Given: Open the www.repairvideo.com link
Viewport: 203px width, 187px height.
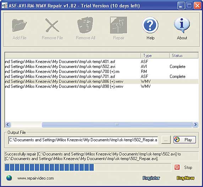Looking at the screenshot, I should pyautogui.click(x=35, y=178).
